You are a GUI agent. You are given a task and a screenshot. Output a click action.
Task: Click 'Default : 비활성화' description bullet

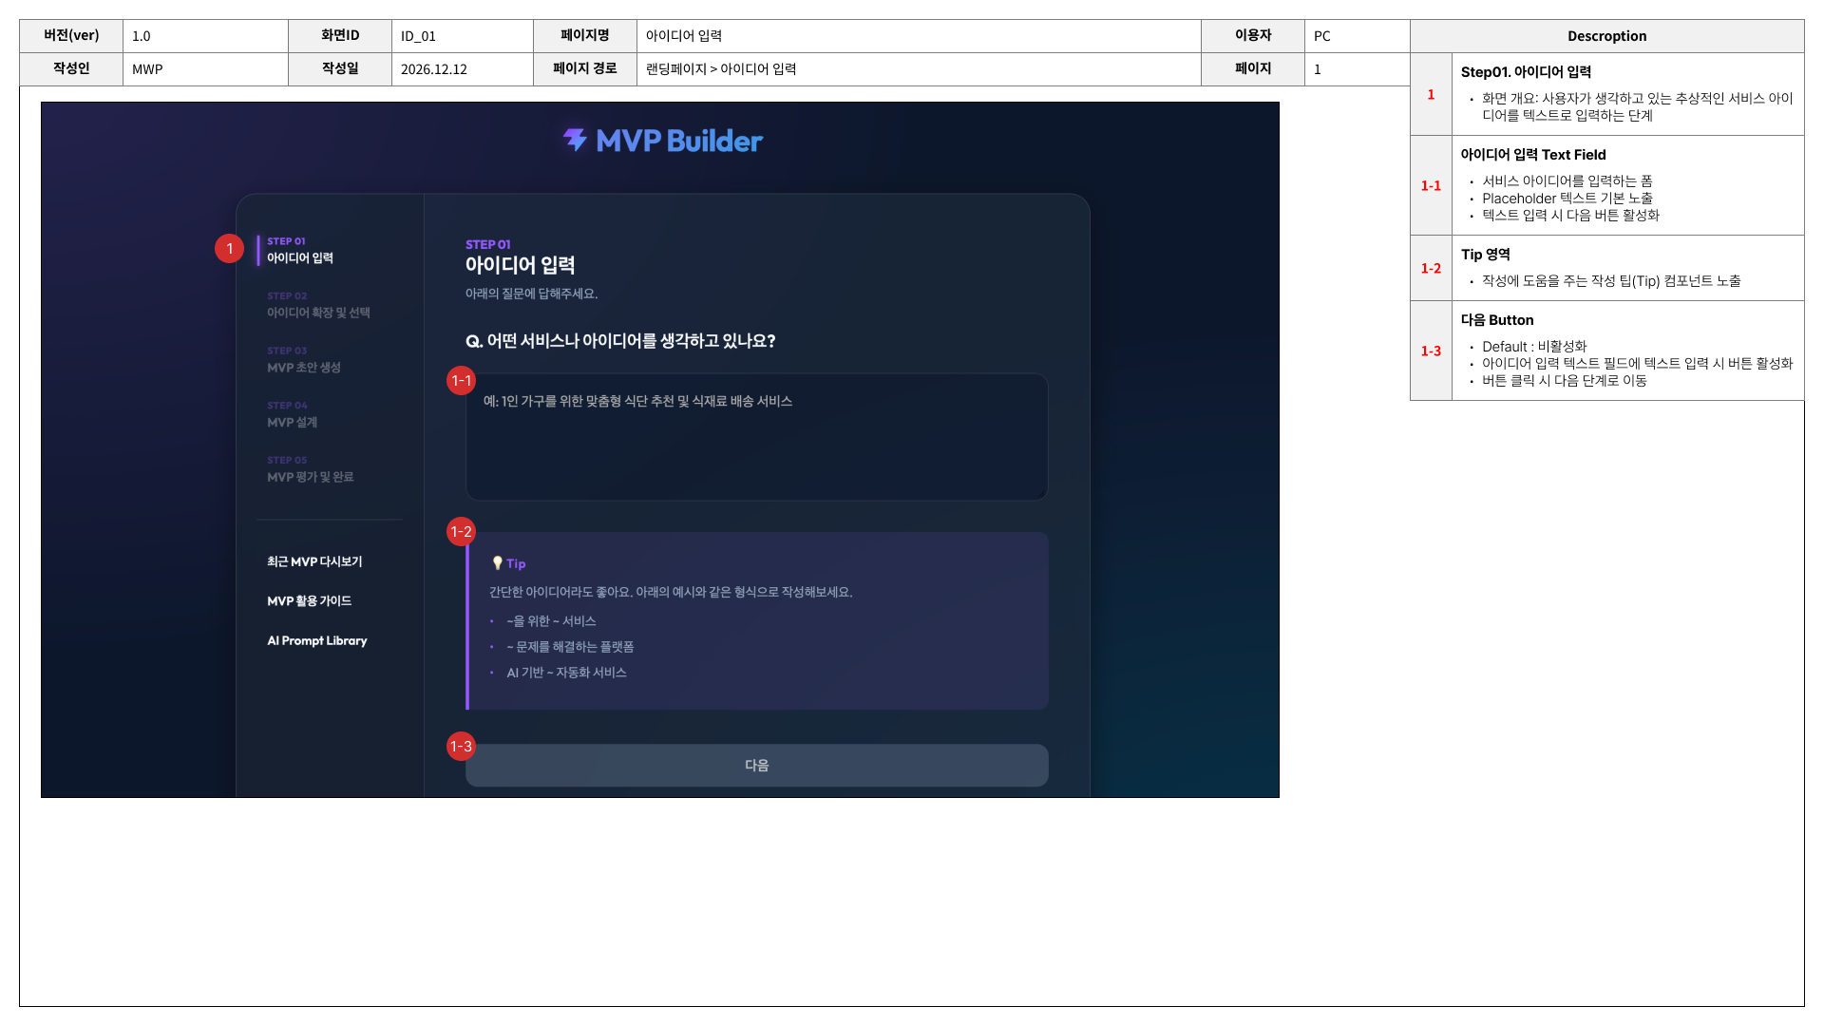[x=1534, y=347]
